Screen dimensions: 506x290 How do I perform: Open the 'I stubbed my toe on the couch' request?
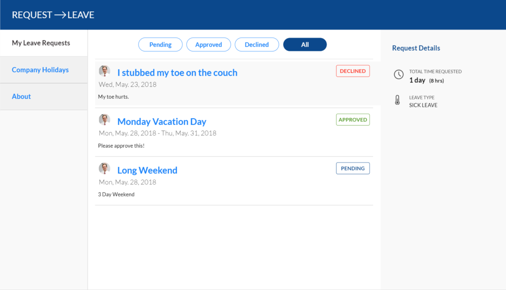[x=177, y=72]
